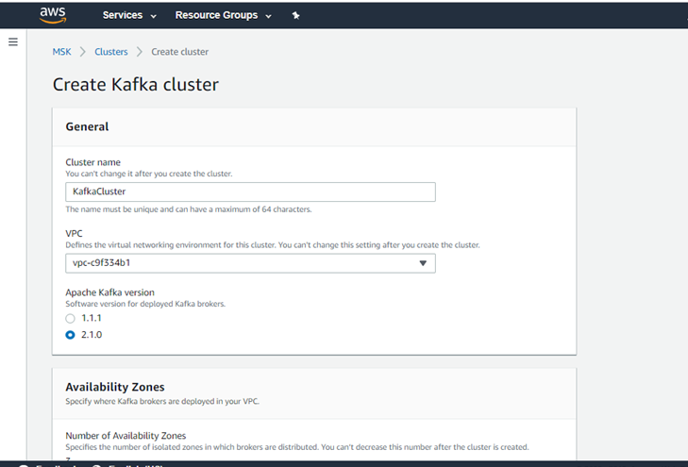Expand the Services dropdown chevron

coord(153,16)
